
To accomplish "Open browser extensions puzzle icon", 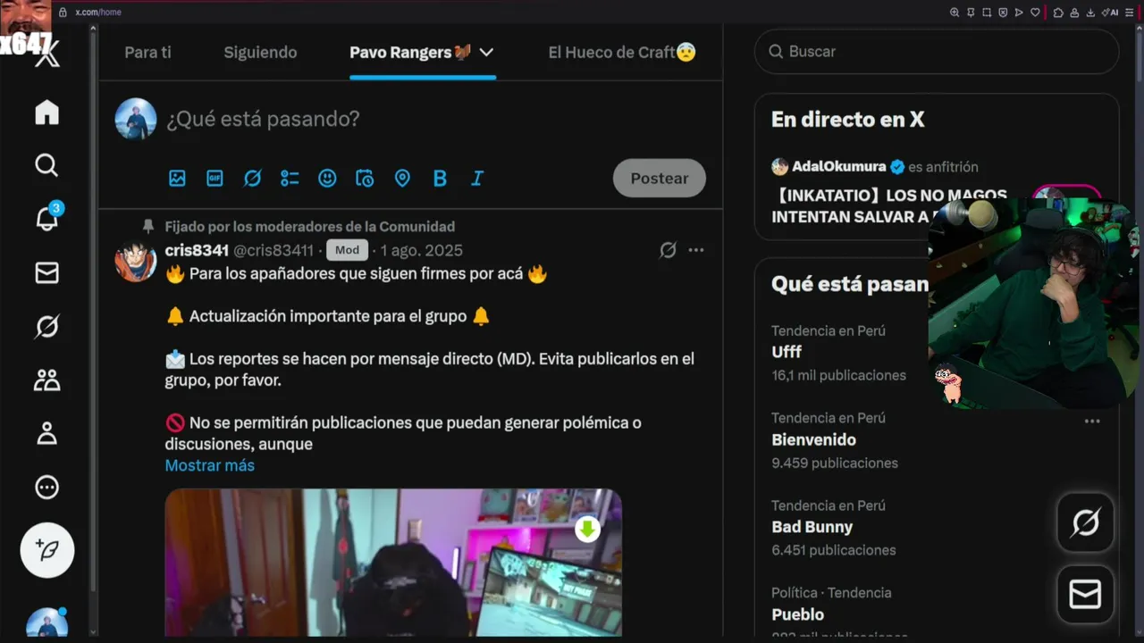I will coord(1058,13).
